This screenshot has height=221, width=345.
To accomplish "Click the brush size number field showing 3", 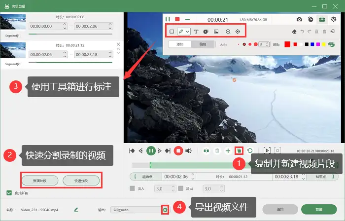I will point(264,44).
